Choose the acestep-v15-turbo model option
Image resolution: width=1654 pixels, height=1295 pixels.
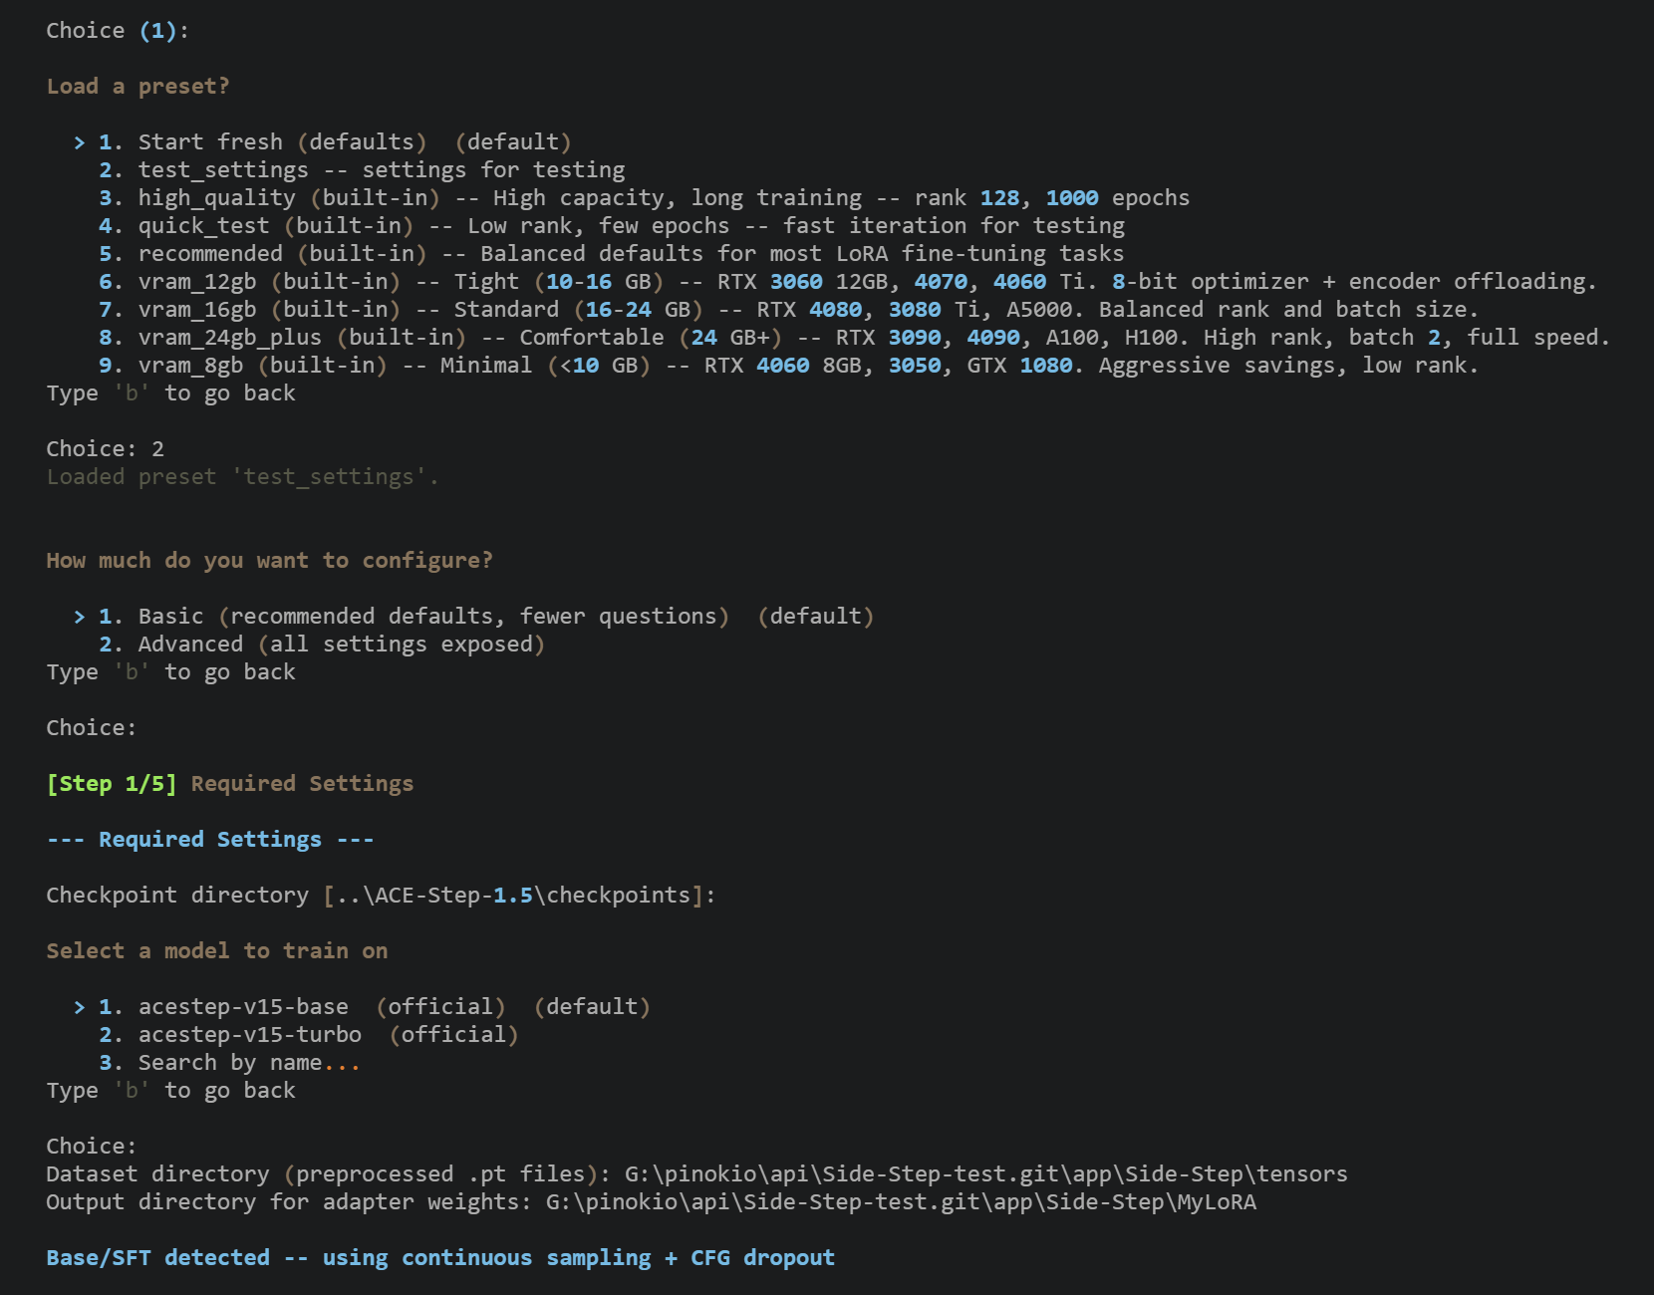pos(309,1035)
